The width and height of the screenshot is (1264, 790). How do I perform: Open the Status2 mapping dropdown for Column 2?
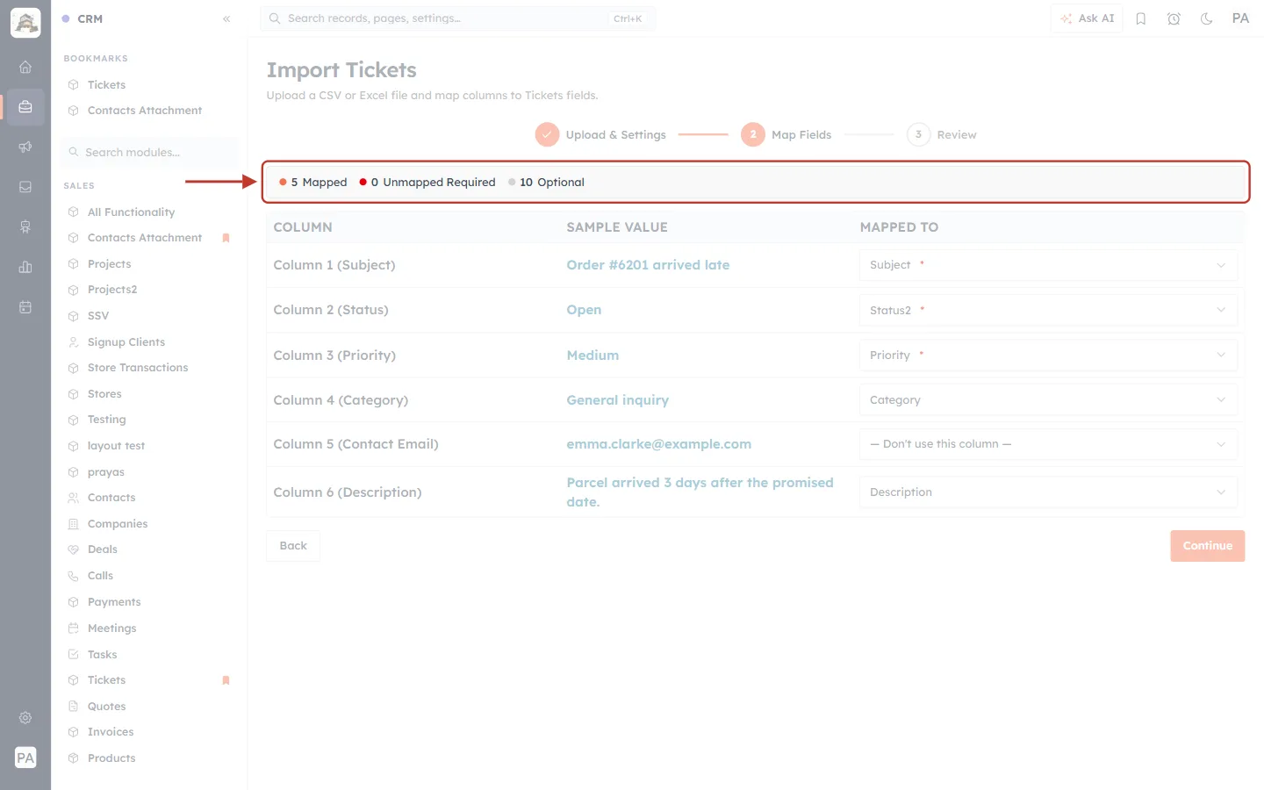1048,310
